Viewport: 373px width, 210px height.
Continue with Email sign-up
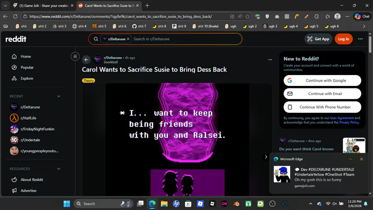322,94
